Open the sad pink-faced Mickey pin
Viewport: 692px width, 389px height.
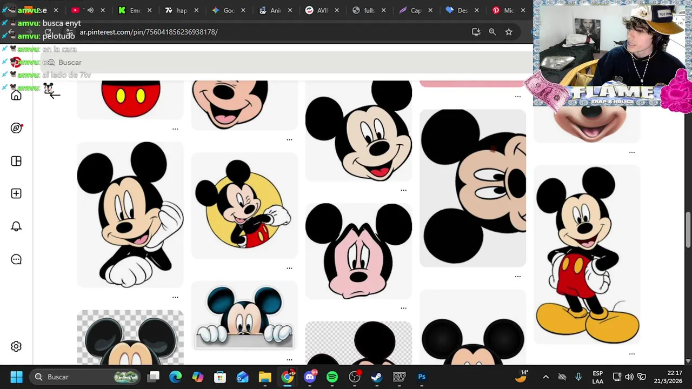358,251
